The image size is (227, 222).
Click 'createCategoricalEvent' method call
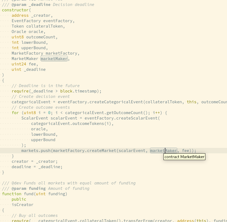click(116, 102)
